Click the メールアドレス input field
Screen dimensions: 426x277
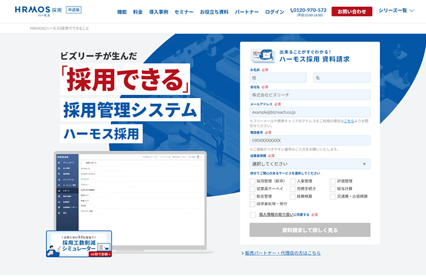point(310,112)
